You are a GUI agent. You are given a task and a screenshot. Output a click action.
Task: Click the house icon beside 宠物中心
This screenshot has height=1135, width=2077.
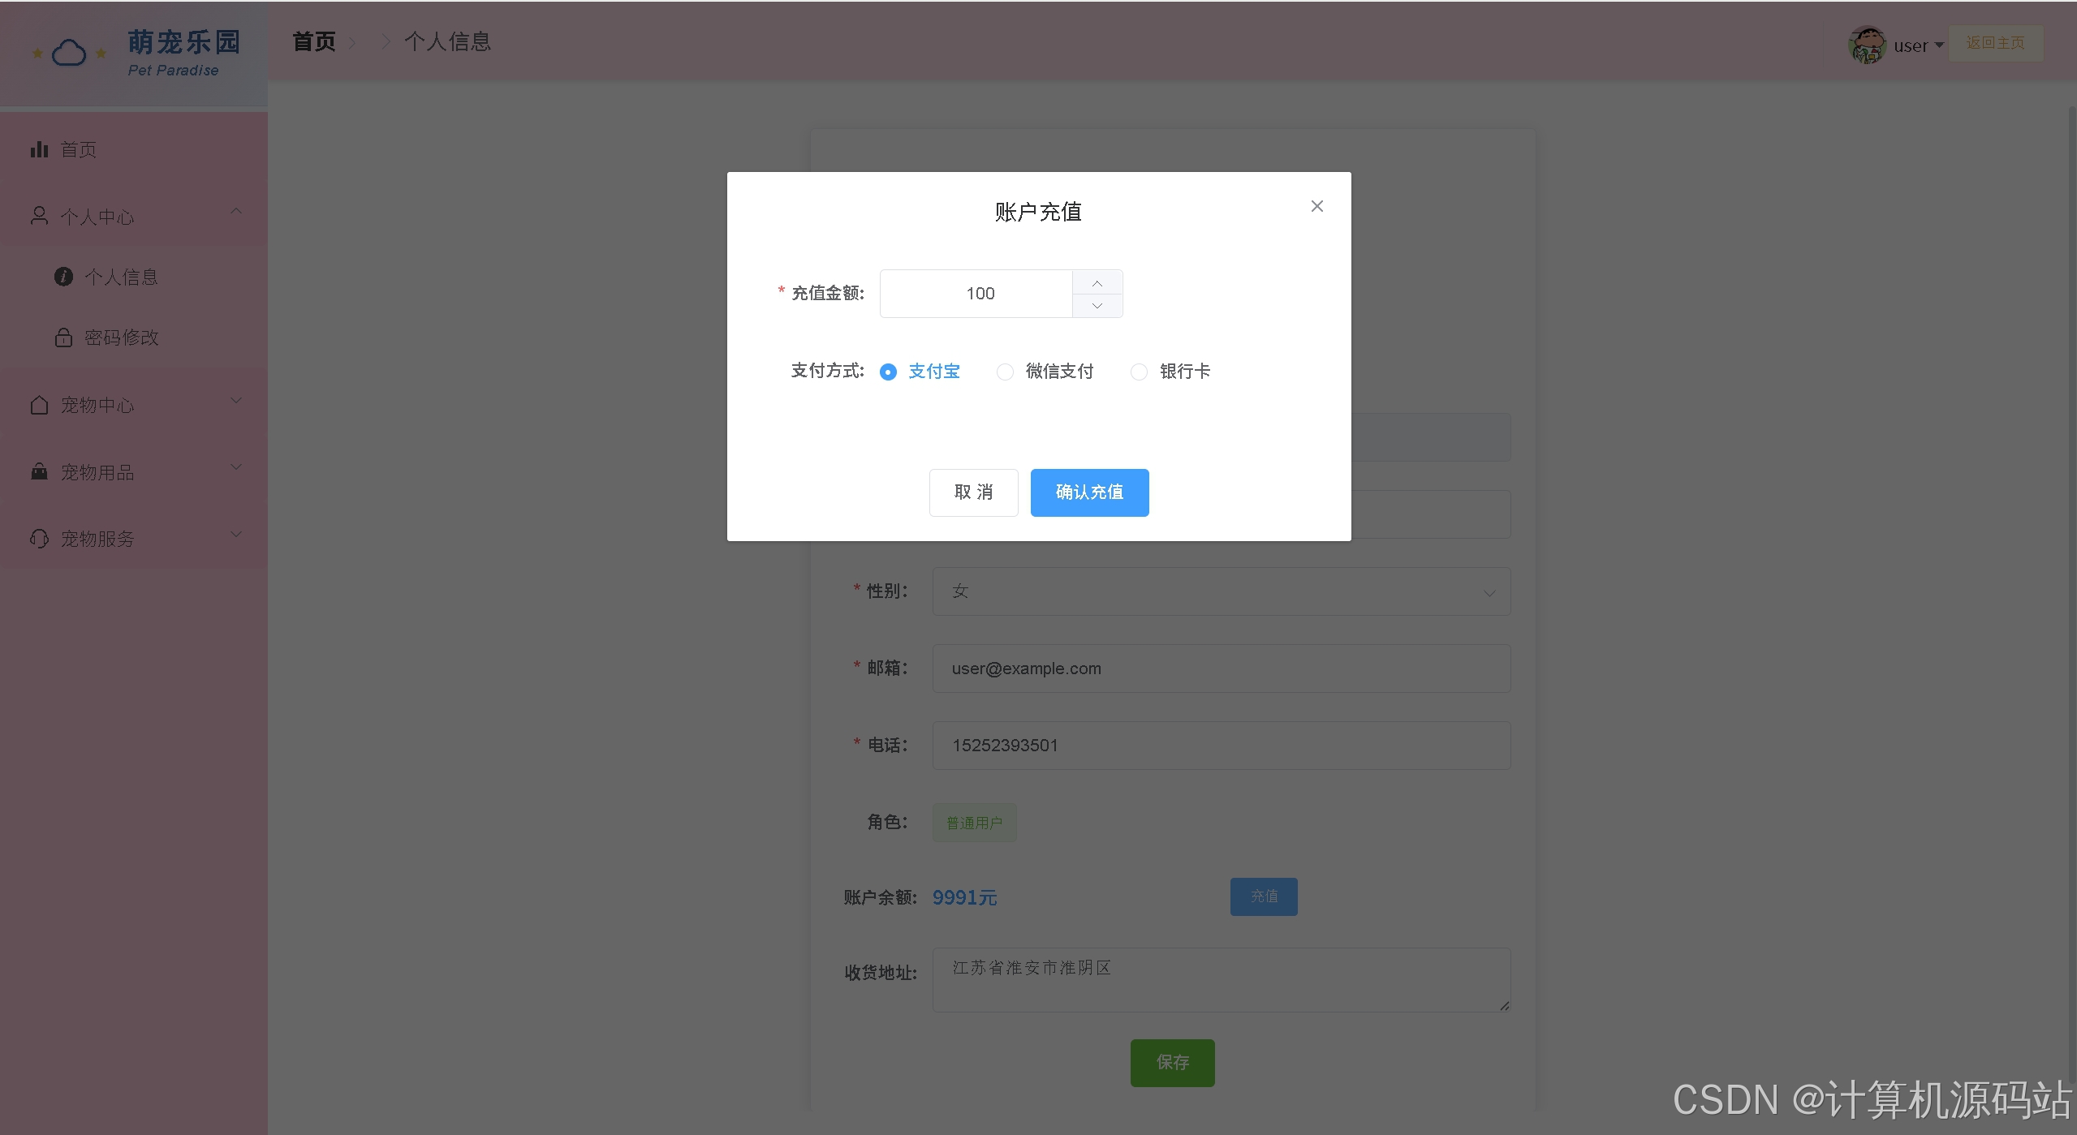click(39, 405)
